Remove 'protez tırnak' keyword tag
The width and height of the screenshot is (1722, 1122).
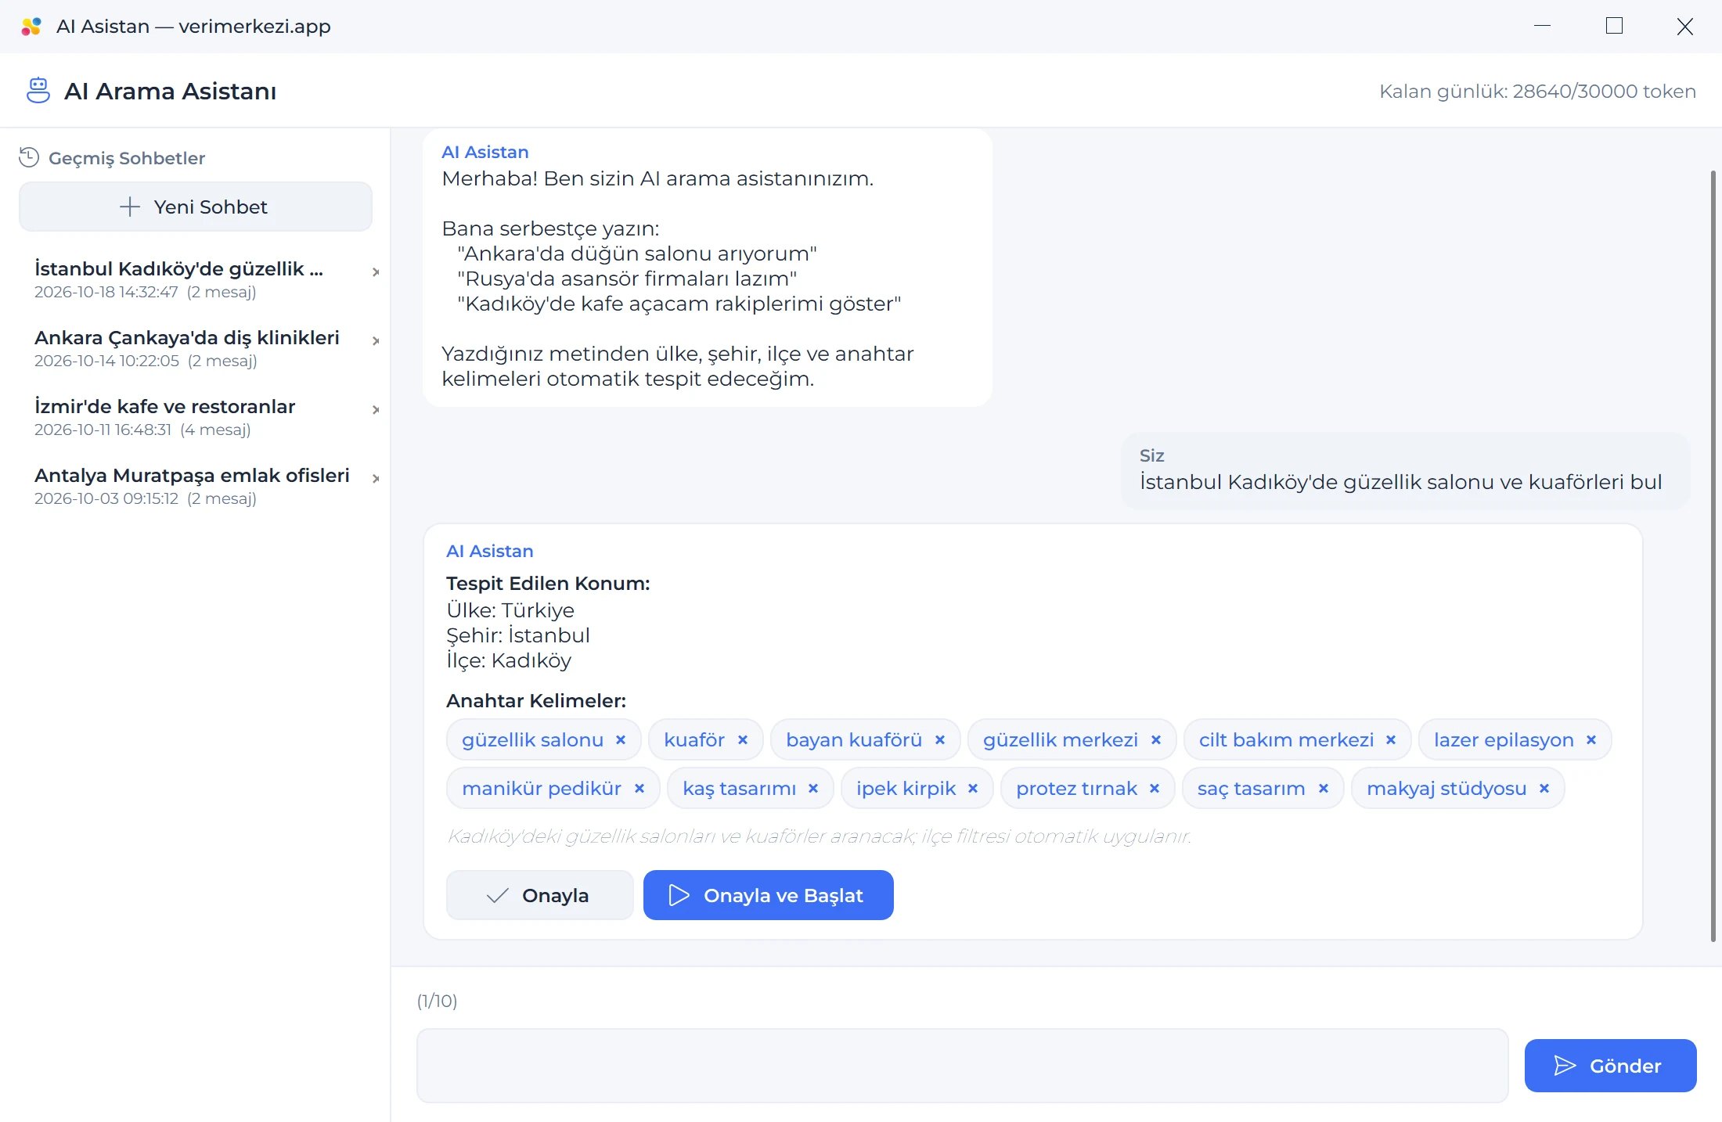pyautogui.click(x=1155, y=789)
